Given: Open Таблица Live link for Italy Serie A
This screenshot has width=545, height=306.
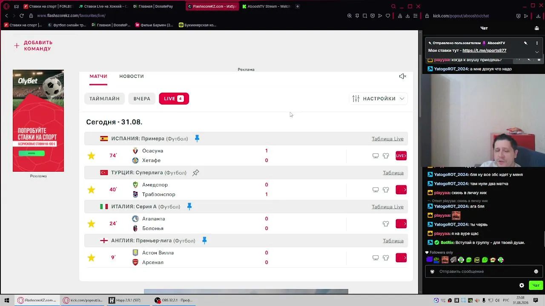Looking at the screenshot, I should click(387, 207).
